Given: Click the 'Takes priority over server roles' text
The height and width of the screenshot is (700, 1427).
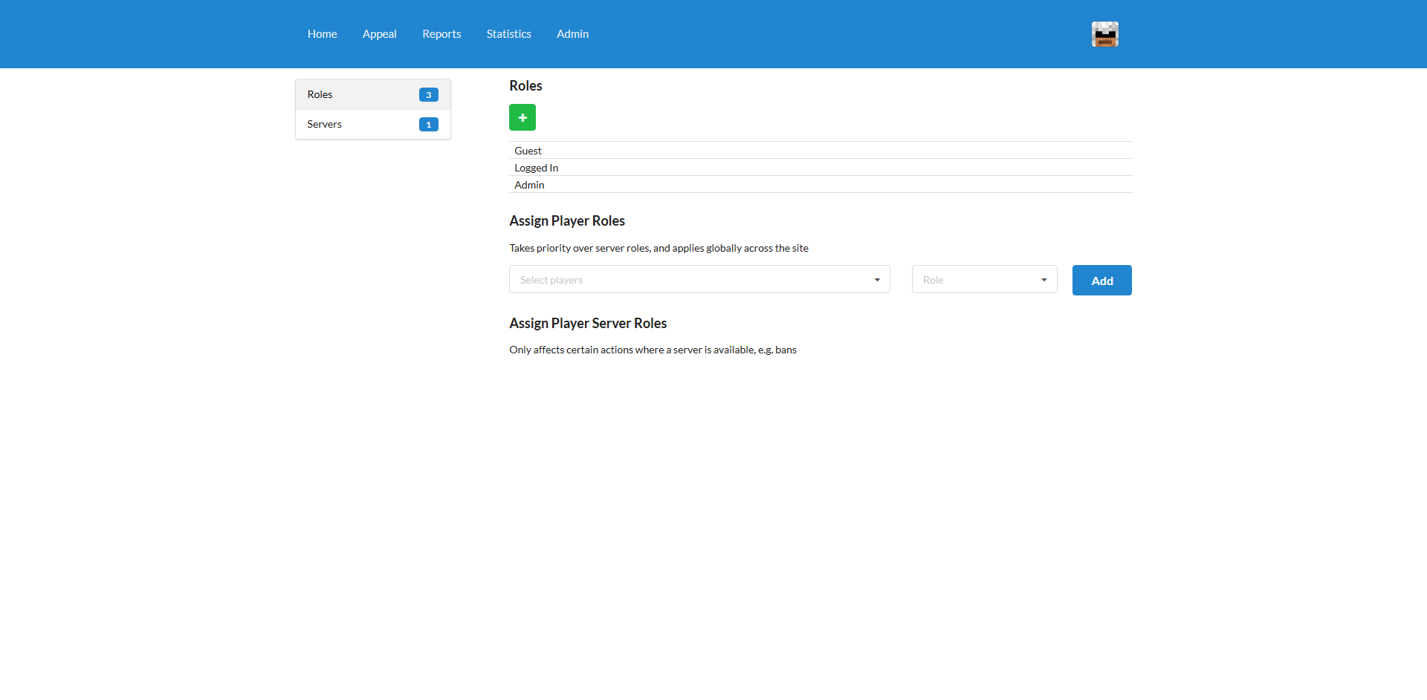Looking at the screenshot, I should click(659, 249).
